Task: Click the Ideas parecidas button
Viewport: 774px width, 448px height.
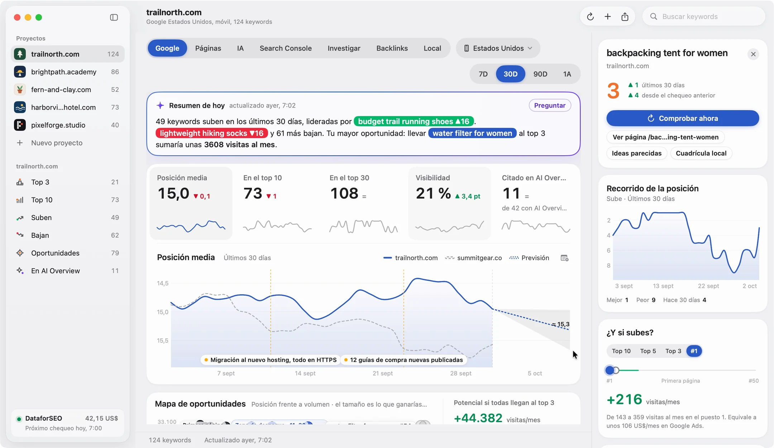Action: [636, 153]
